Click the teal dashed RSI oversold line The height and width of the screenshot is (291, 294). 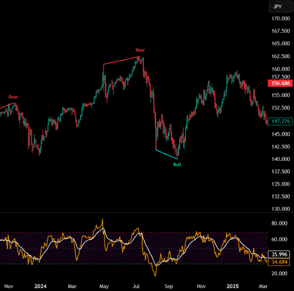click(x=134, y=264)
